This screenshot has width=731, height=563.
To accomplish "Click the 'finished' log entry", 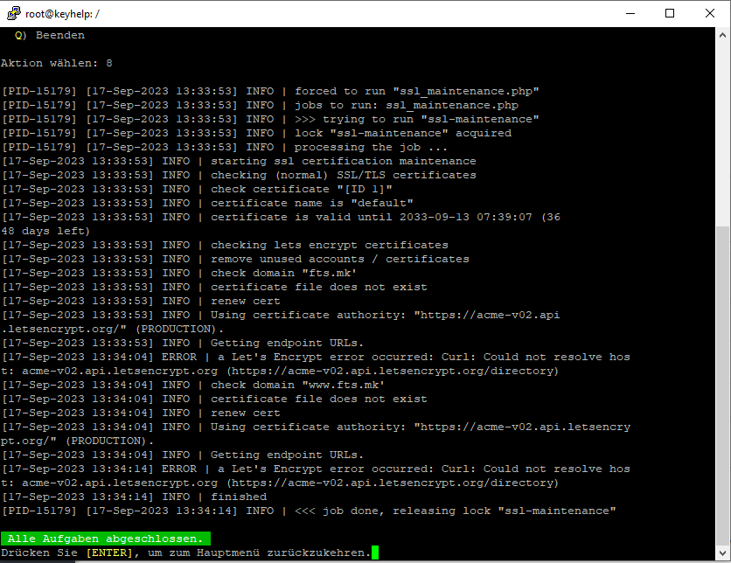I will (239, 497).
